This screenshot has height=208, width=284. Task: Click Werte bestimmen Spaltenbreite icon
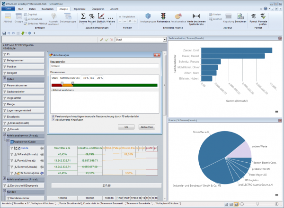coord(196,16)
